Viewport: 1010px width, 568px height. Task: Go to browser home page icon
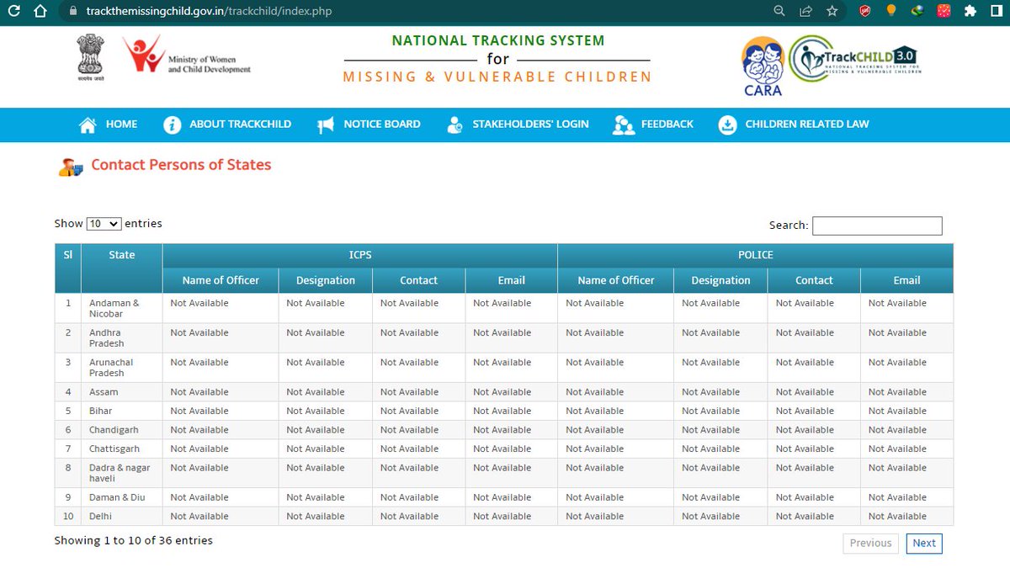coord(40,12)
